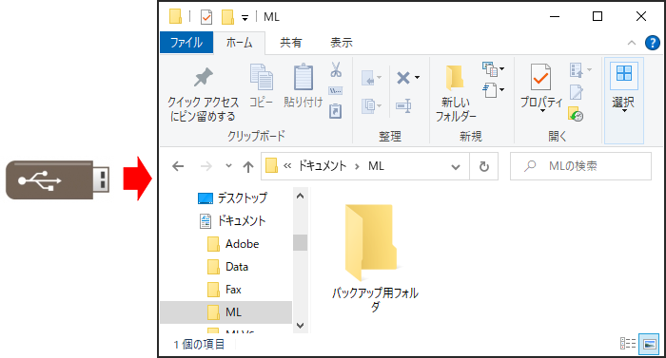Click the Select grid icon
This screenshot has width=666, height=358.
624,73
